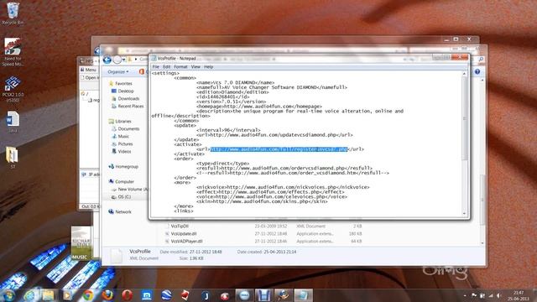Open Mozilla Firefox from taskbar

click(107, 295)
